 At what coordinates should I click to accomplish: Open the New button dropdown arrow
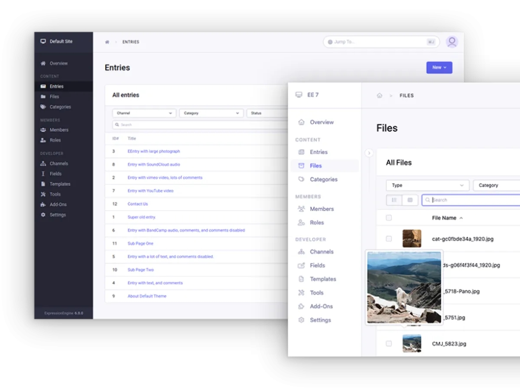pos(446,67)
